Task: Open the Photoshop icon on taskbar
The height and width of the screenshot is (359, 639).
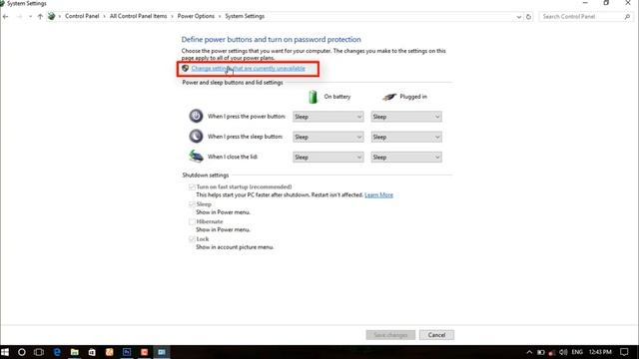Action: tap(127, 352)
